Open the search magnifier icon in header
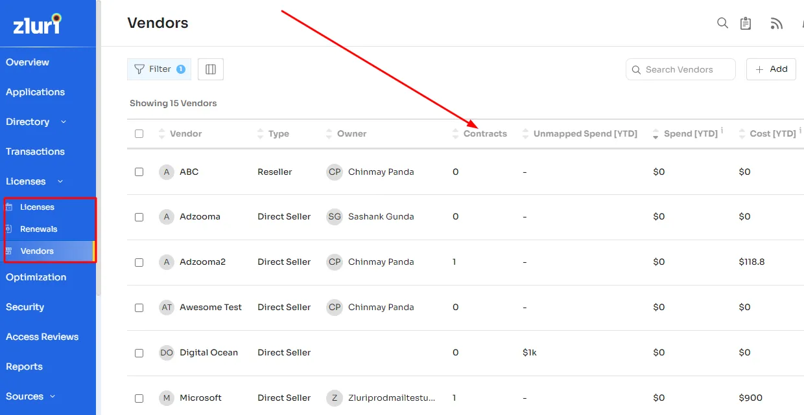 pyautogui.click(x=722, y=23)
